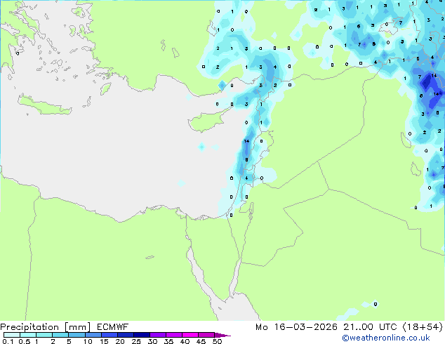This screenshot has height=344, width=445.
Task: Click the 0.1 to 0.5 mm legend swatch
Action: tap(12, 335)
